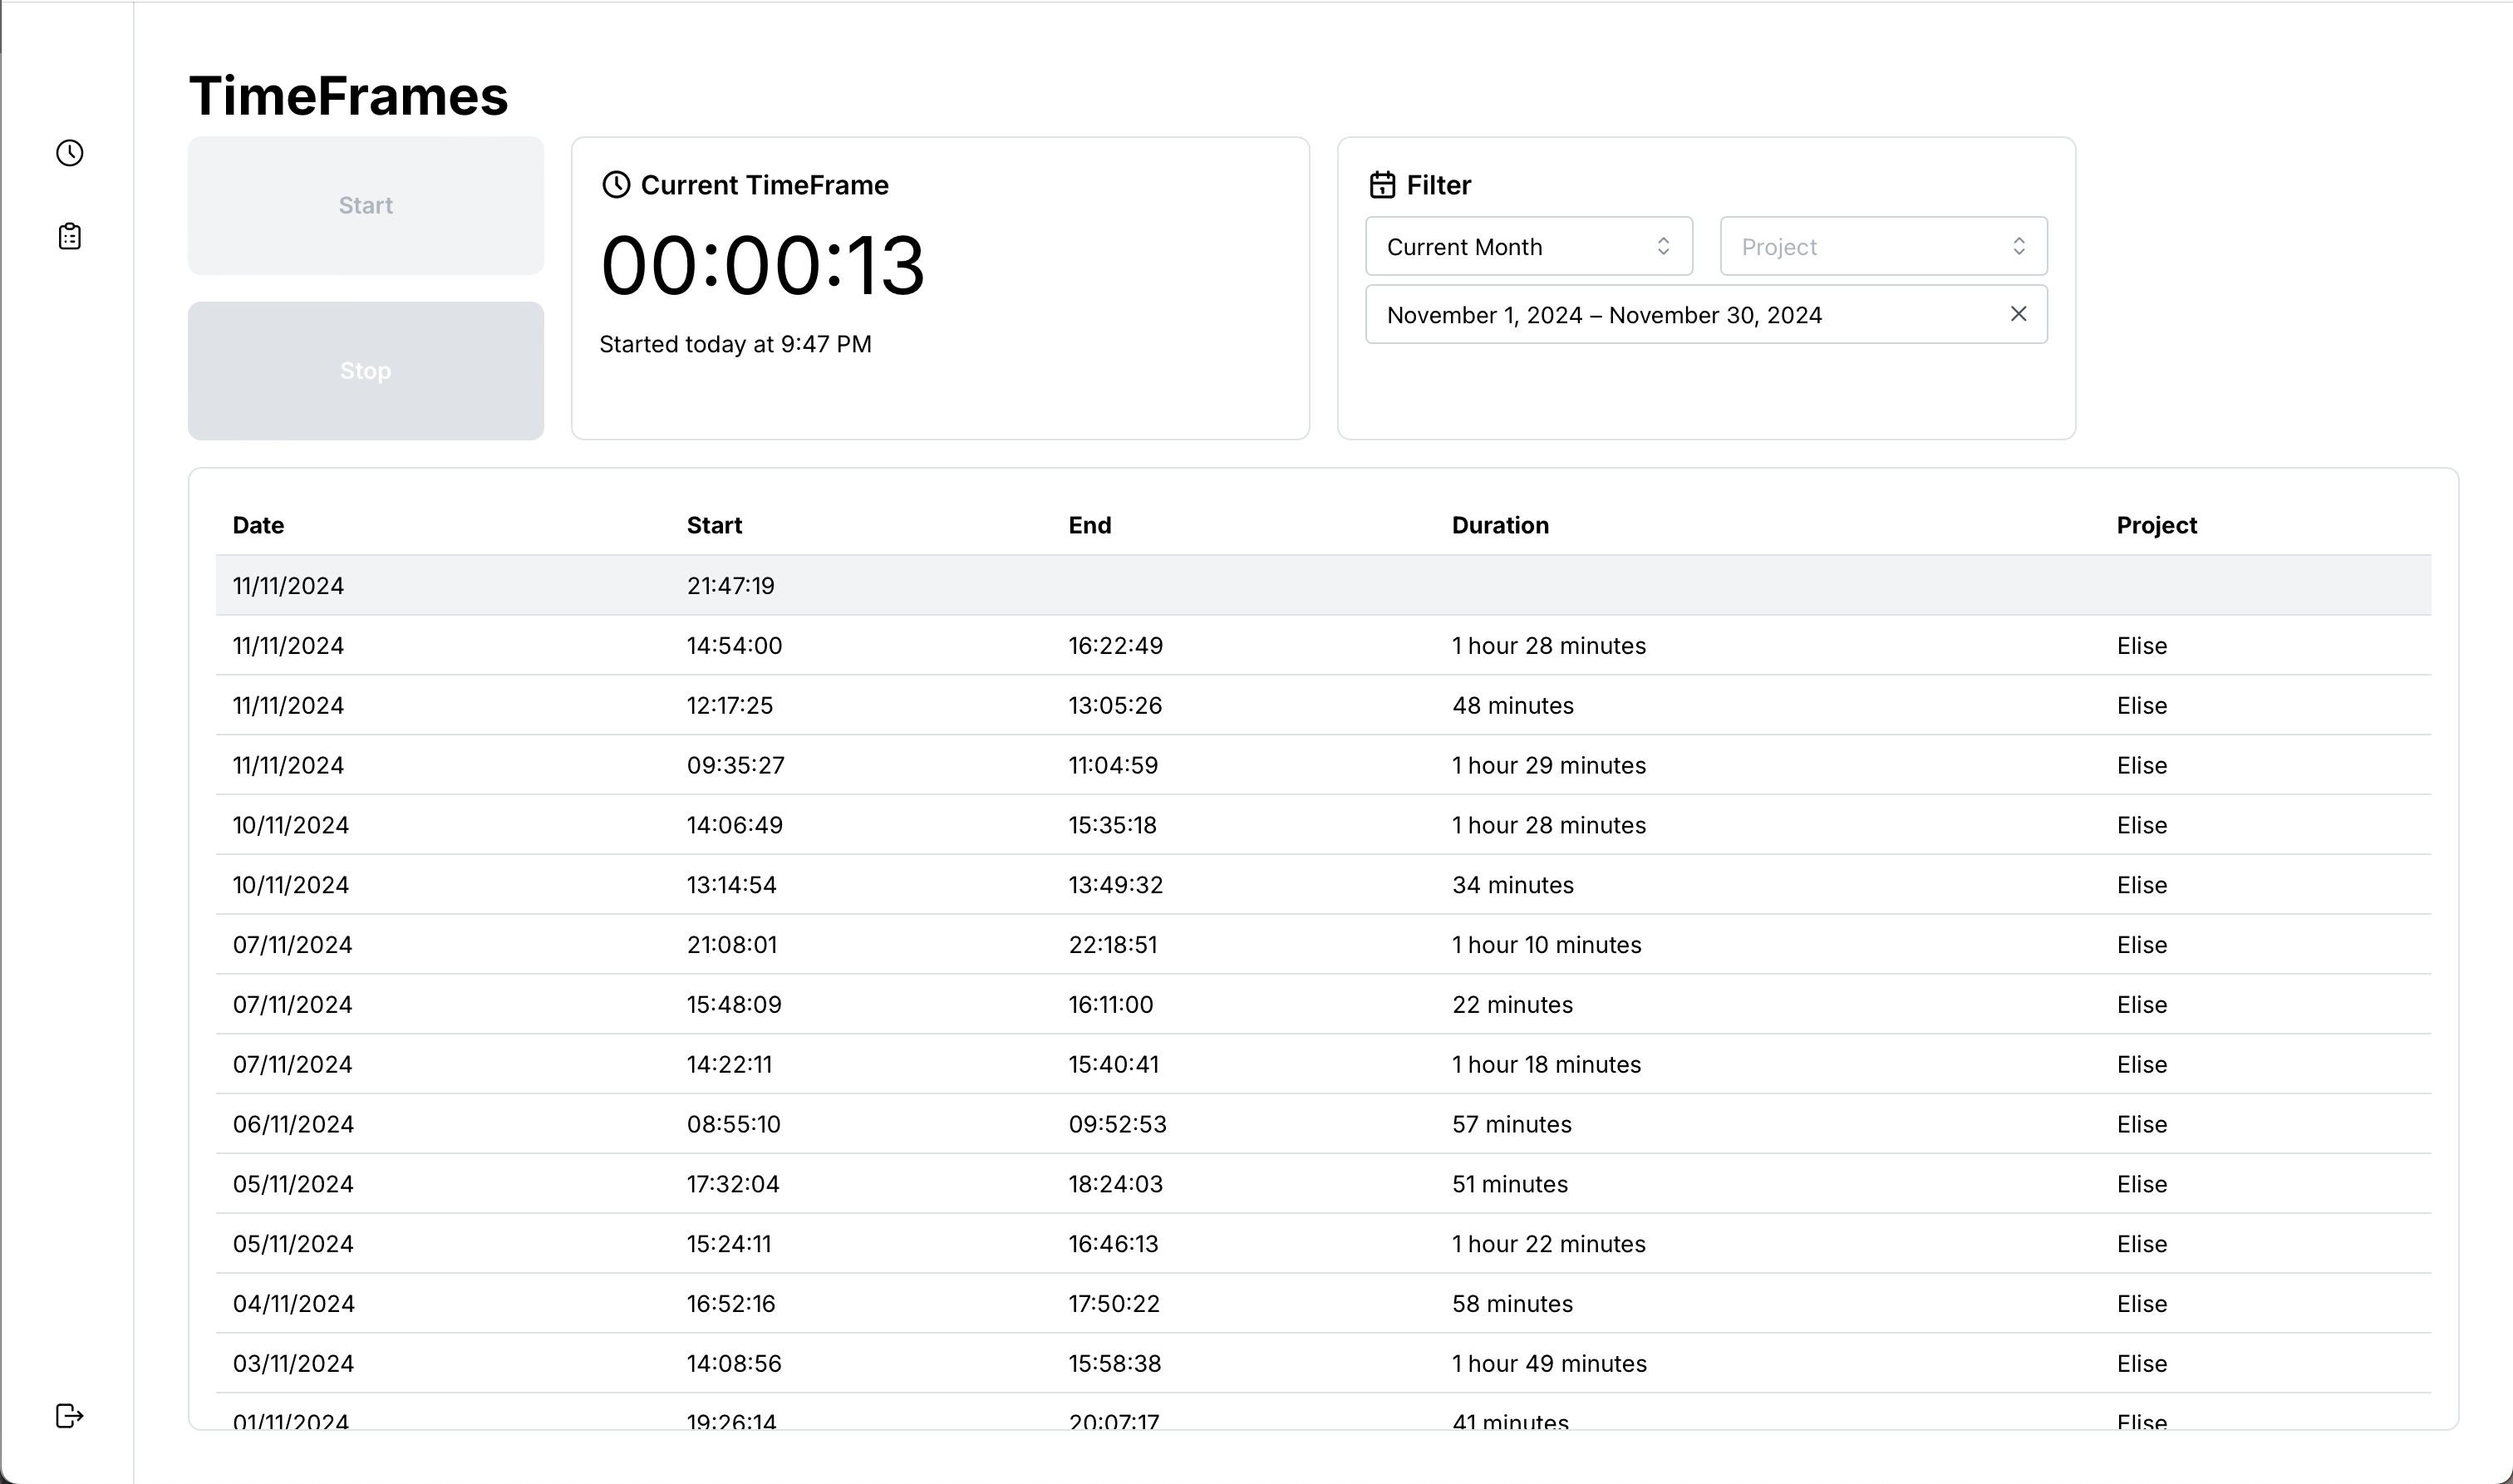
Task: Clear the date range with X icon
Action: pos(2018,314)
